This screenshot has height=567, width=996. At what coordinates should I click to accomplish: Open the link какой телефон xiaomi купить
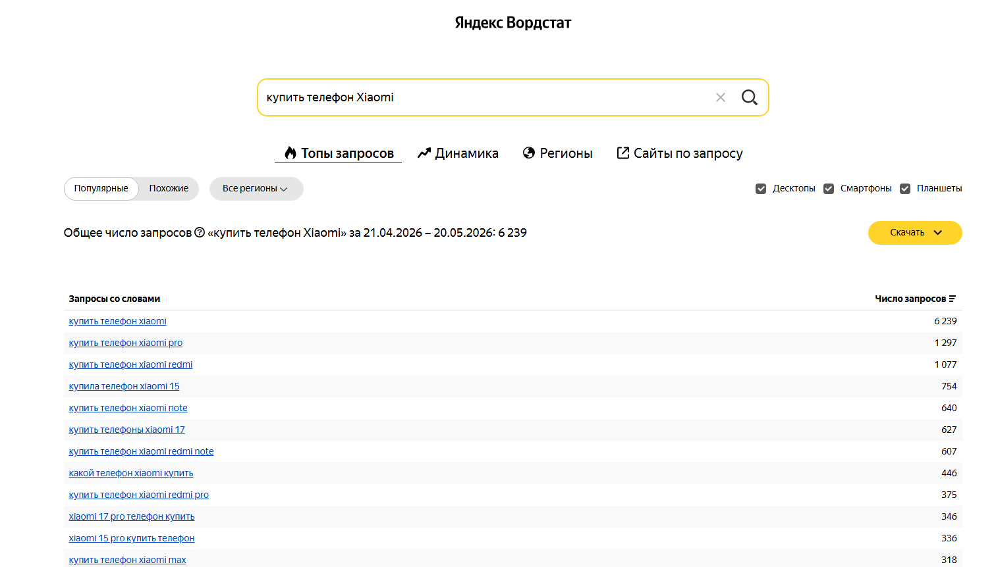(x=131, y=473)
